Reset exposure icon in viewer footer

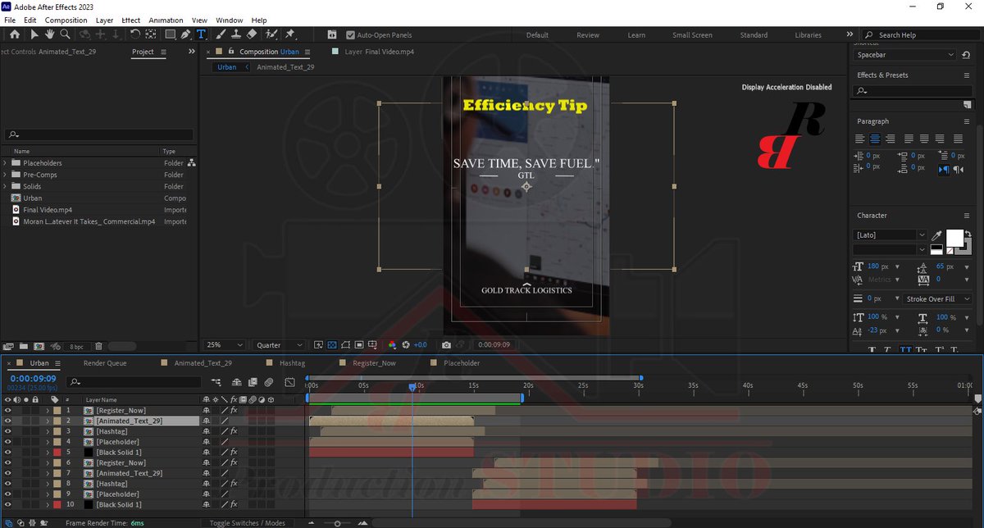(x=405, y=345)
